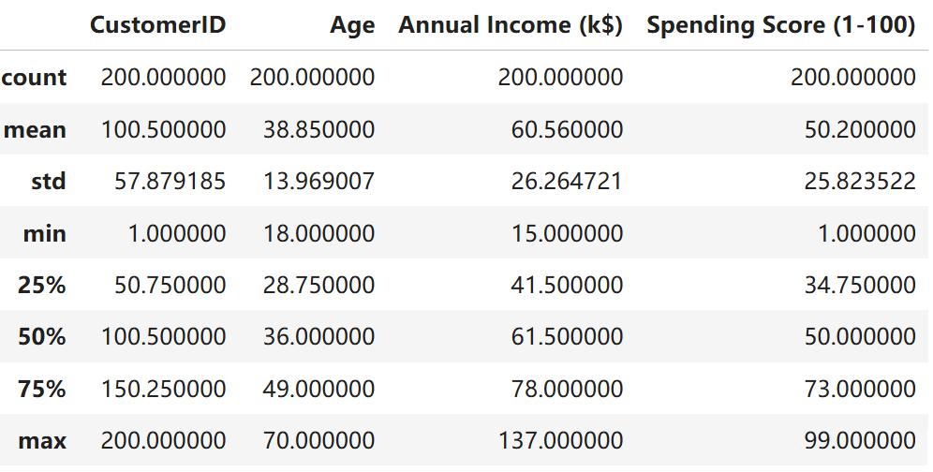Select the 50% row label
Screen dimensions: 933x472
tap(42, 337)
